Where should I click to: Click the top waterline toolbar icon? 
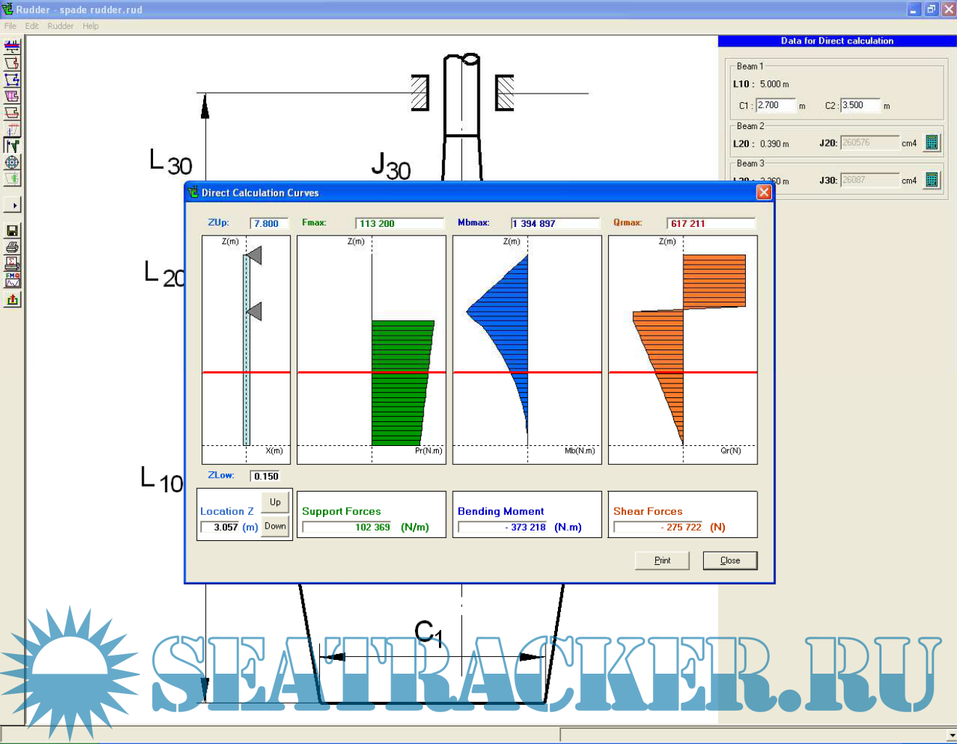pos(12,47)
